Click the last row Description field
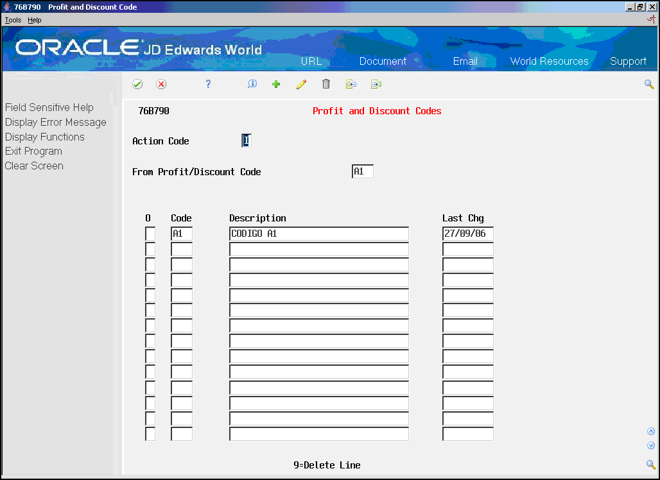Screen dimensions: 660x480 pos(318,434)
